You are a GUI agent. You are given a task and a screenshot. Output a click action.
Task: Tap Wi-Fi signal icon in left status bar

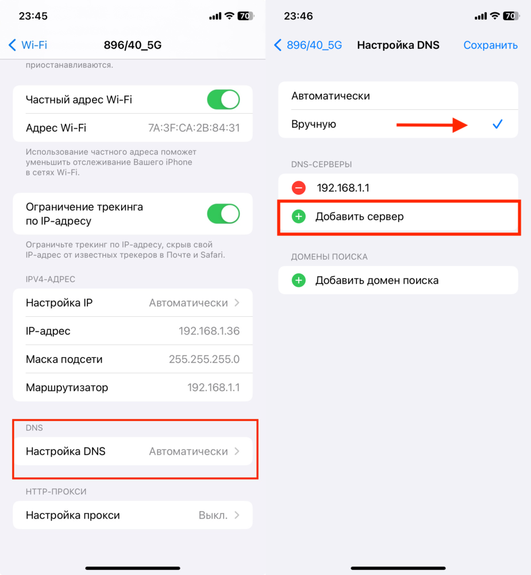[229, 16]
